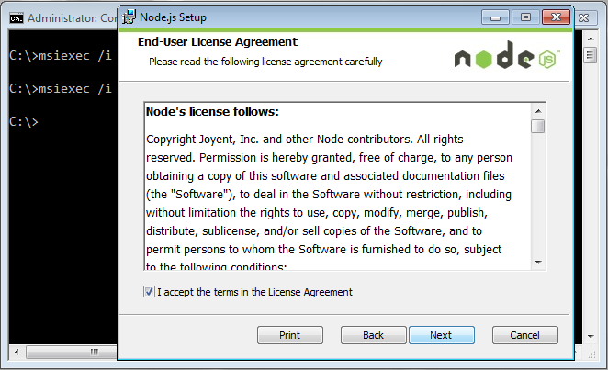
Task: Click the Command Prompt scroll-down arrow
Action: 591,336
